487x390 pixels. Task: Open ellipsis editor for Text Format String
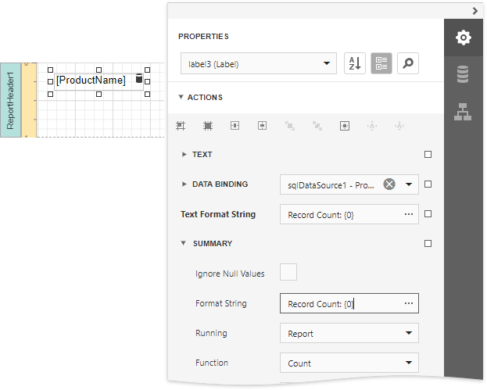[408, 214]
